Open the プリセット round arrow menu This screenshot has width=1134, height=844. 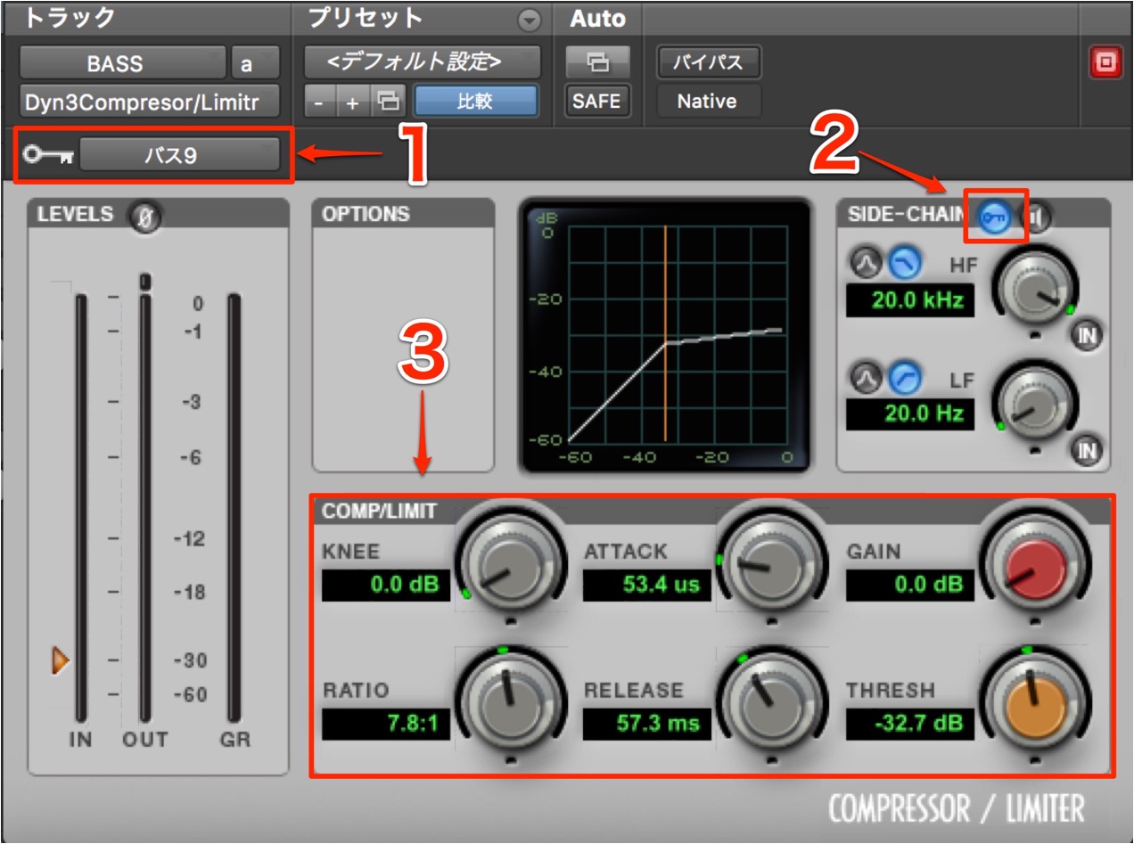(530, 20)
